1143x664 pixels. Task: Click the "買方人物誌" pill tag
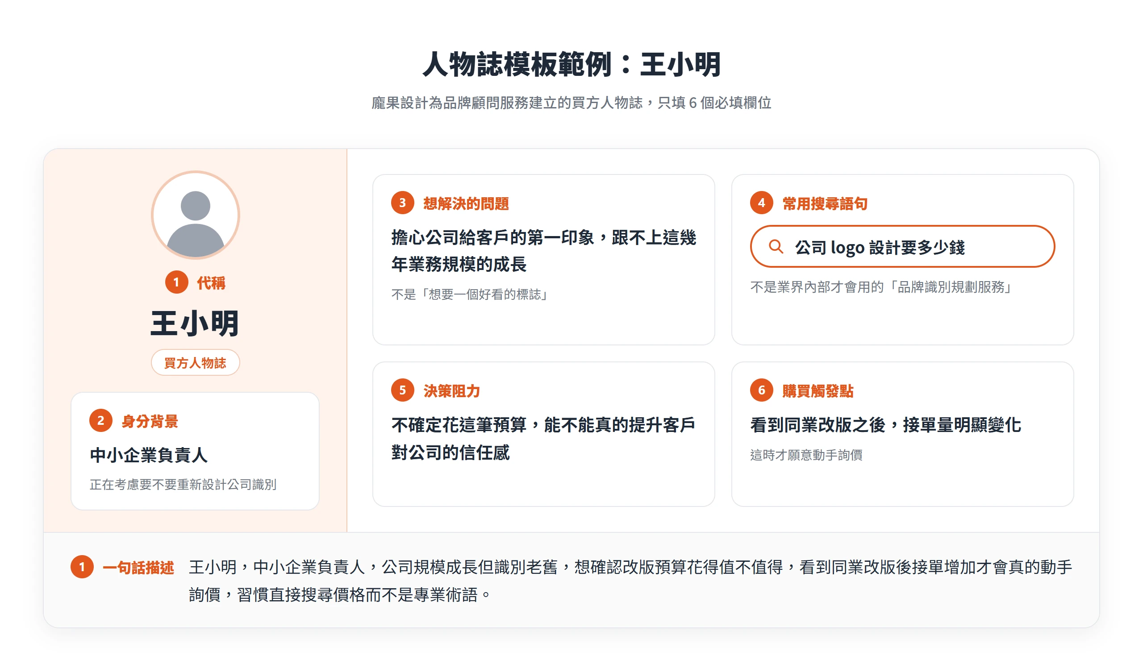click(195, 363)
